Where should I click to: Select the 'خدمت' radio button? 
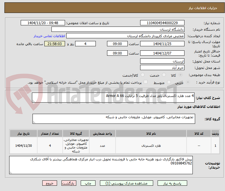(164, 75)
